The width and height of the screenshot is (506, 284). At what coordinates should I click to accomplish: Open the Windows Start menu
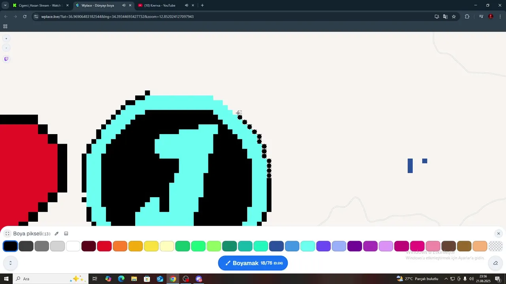tap(6, 279)
